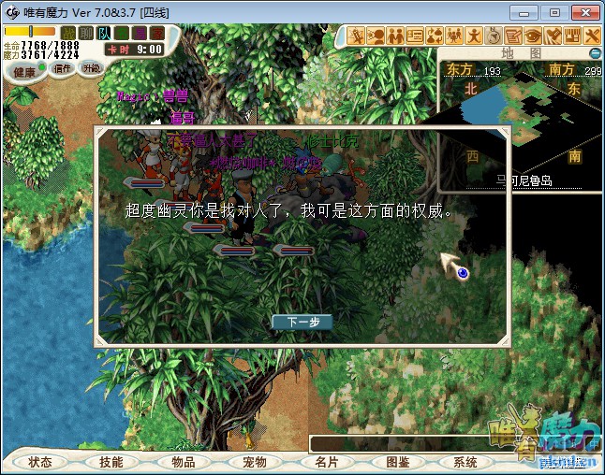Open the 名片 name cards tab
This screenshot has height=475, width=605.
pos(327,462)
